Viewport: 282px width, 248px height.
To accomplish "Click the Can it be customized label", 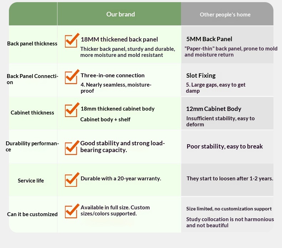I will [x=32, y=214].
